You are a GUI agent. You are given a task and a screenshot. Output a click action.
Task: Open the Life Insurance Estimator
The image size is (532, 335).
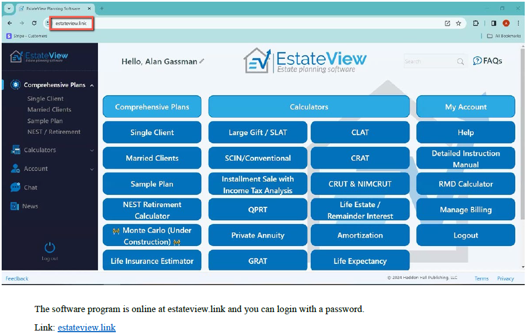(x=152, y=260)
